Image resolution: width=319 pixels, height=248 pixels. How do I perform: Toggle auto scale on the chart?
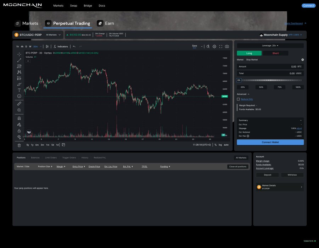point(226,145)
